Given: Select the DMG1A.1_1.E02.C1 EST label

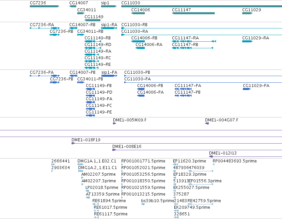Looking at the screenshot, I should pos(97,161).
